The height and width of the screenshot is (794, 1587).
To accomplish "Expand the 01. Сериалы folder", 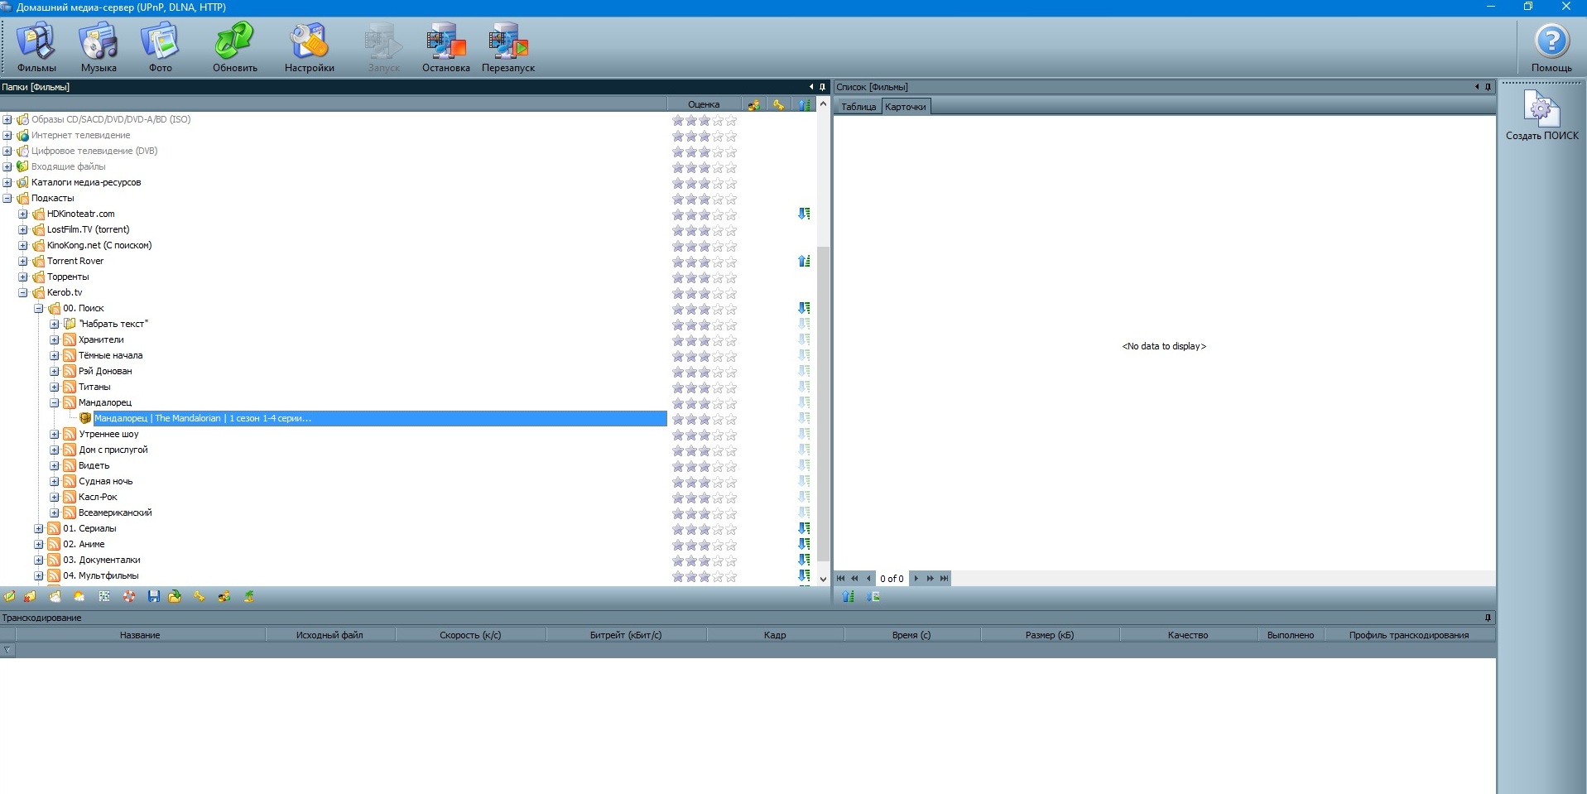I will click(39, 528).
